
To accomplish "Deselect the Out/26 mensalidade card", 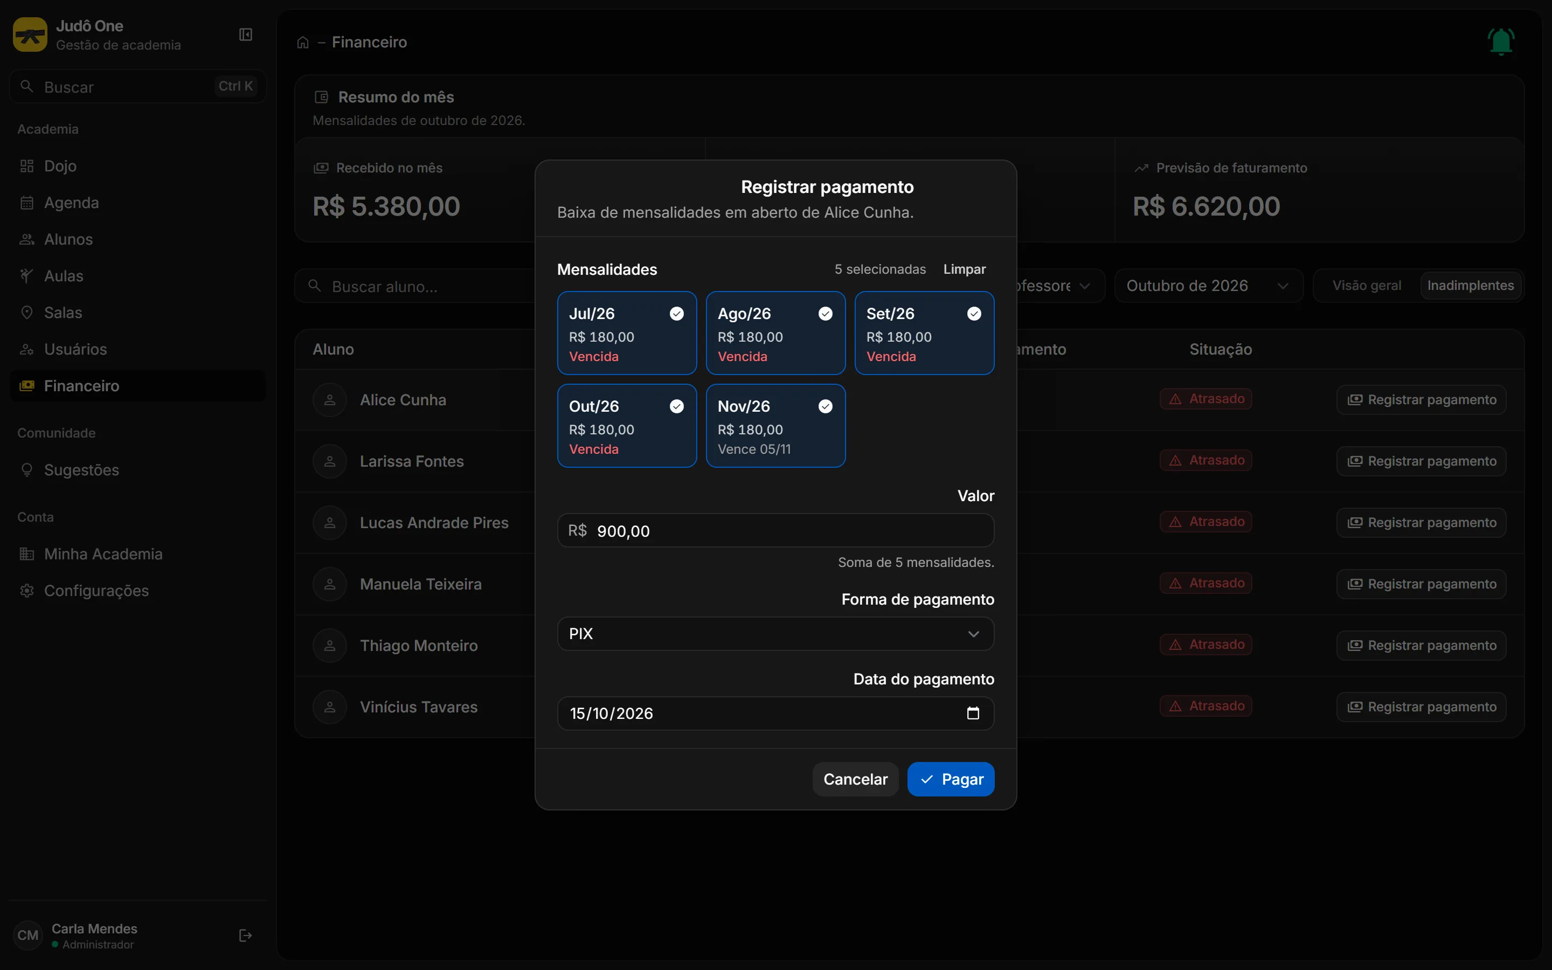I will click(627, 425).
